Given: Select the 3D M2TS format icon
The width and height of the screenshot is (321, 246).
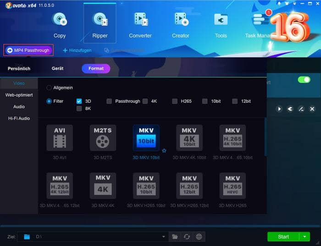Looking at the screenshot, I should [103, 137].
